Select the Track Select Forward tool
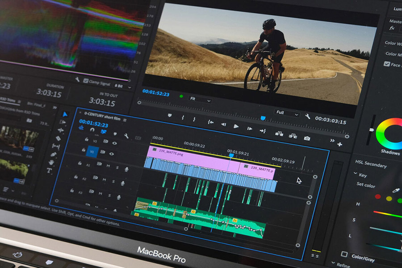This screenshot has width=402, height=268. tap(63, 122)
